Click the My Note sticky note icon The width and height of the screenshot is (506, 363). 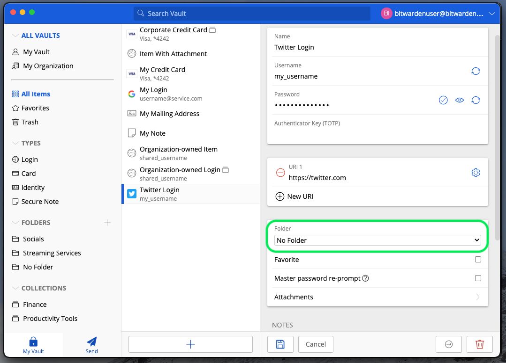132,133
